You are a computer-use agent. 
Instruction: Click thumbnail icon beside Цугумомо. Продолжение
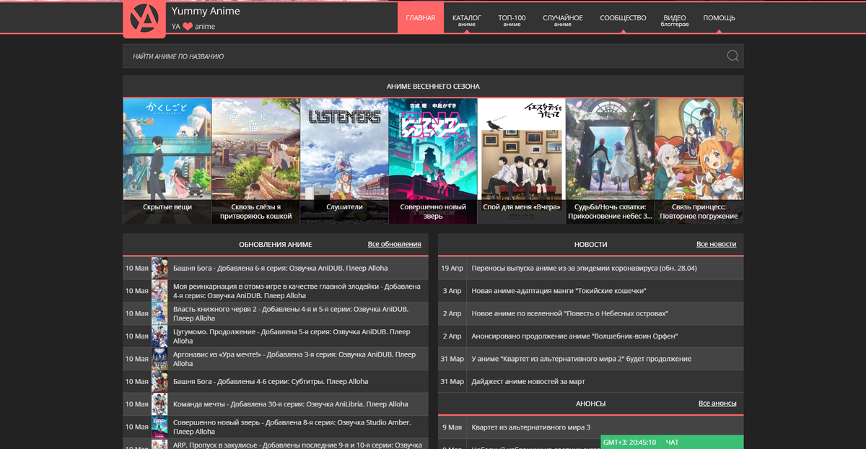(x=159, y=336)
